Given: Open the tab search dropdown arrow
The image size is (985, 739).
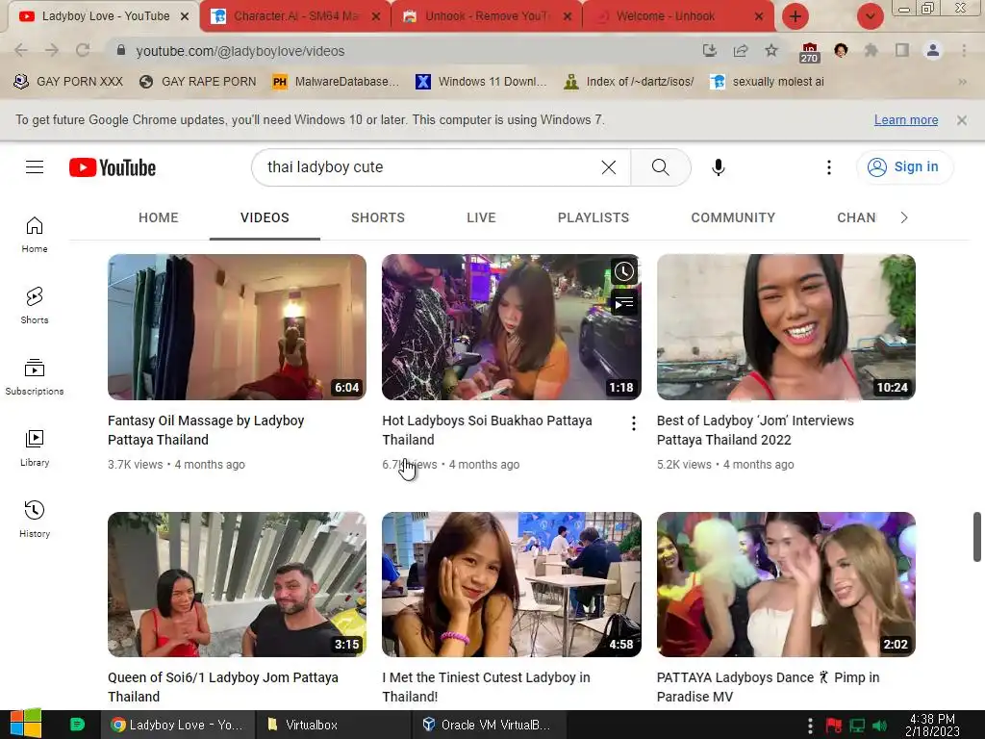Looking at the screenshot, I should tap(870, 16).
